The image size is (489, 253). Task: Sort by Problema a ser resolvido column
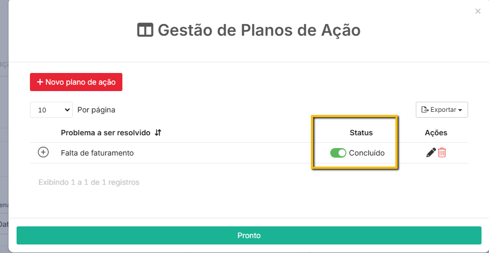[x=105, y=133]
